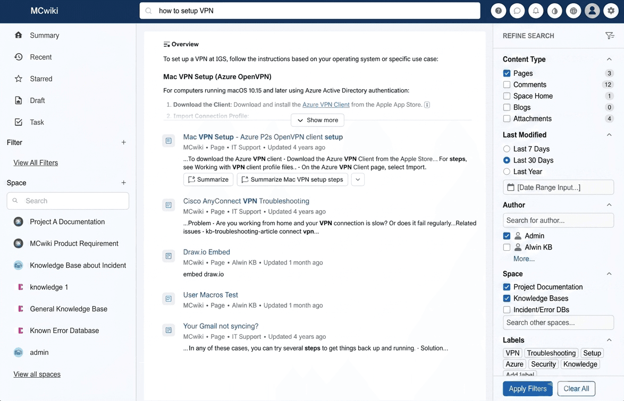Click page icon beside User Macros Test

168,299
